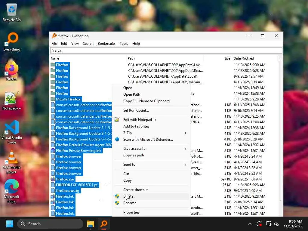Click the Defender shield icon in the context menu
The height and width of the screenshot is (231, 308).
coord(117,140)
